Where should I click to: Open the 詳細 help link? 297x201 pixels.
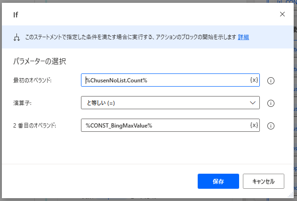pyautogui.click(x=243, y=37)
